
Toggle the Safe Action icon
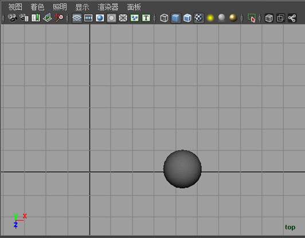point(135,18)
